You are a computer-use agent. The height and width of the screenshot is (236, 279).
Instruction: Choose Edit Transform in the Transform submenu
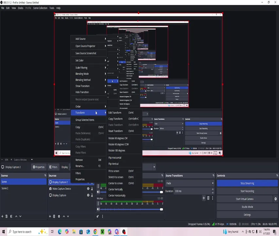click(x=124, y=113)
